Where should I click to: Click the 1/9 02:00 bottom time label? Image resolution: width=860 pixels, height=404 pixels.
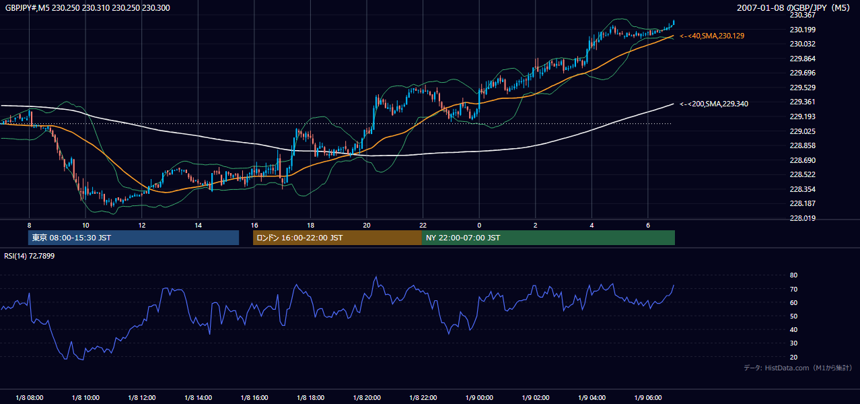535,398
